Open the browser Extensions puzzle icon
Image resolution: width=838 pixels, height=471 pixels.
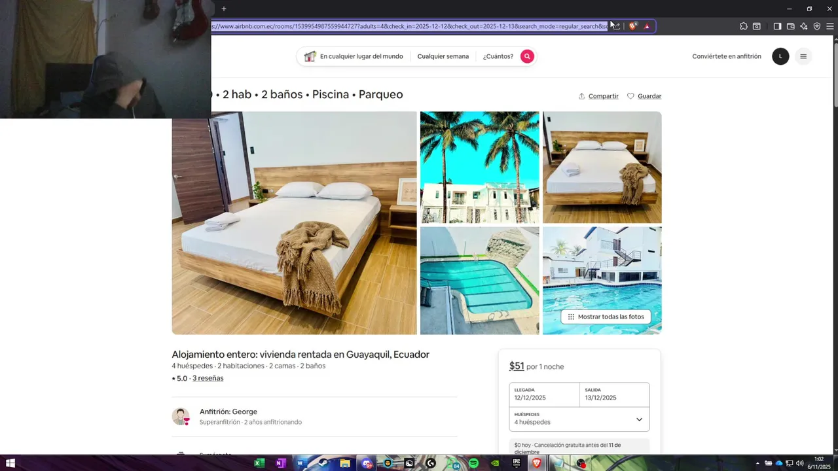click(x=744, y=26)
